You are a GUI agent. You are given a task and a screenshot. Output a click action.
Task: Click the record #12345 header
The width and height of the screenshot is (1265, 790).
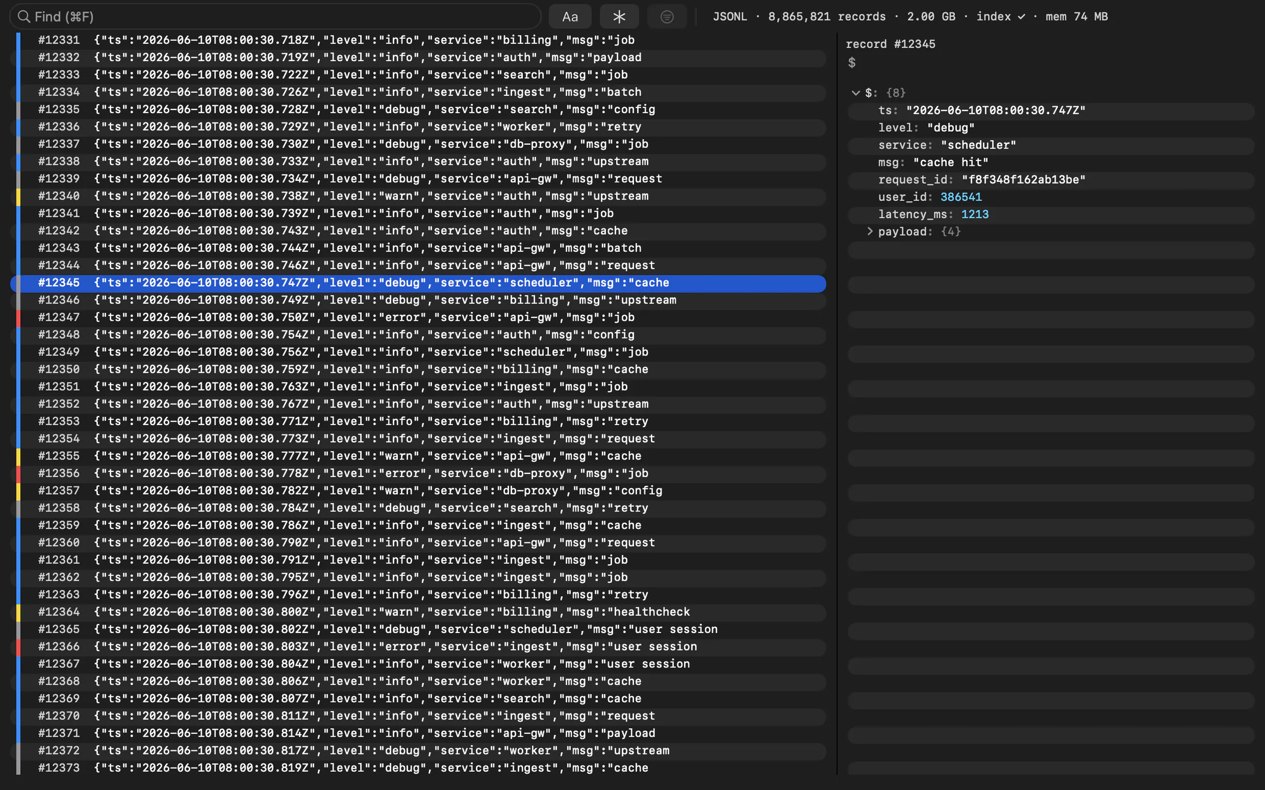click(x=890, y=44)
